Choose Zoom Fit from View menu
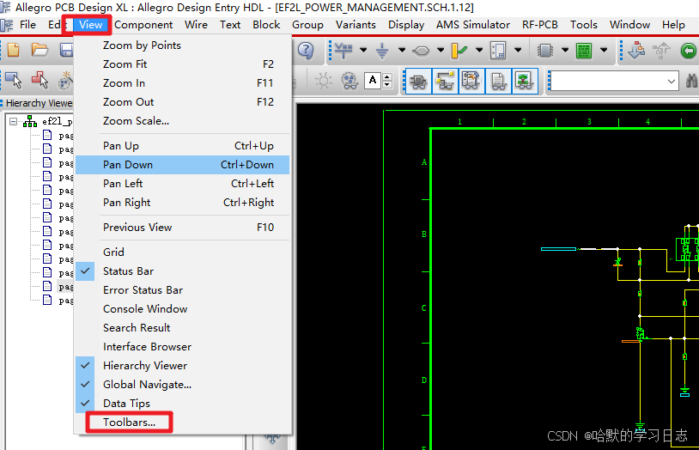699x450 pixels. click(183, 64)
